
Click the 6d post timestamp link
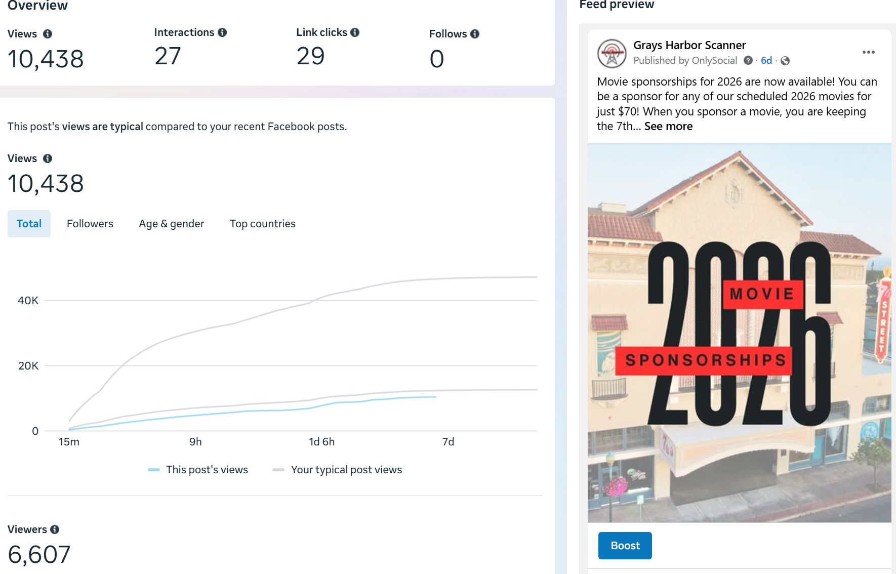pyautogui.click(x=766, y=61)
